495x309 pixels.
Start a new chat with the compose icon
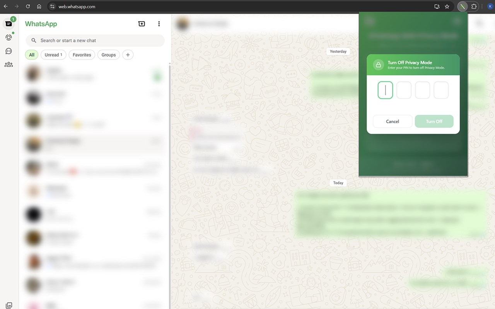coord(142,24)
